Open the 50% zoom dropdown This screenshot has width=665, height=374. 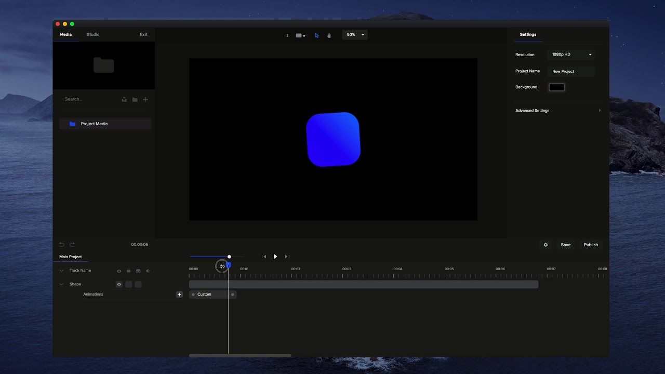[355, 35]
